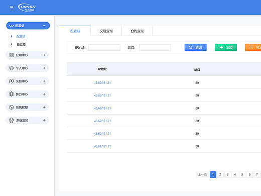Expand 交易中心 with plus icon
The height and width of the screenshot is (196, 261).
(x=44, y=81)
